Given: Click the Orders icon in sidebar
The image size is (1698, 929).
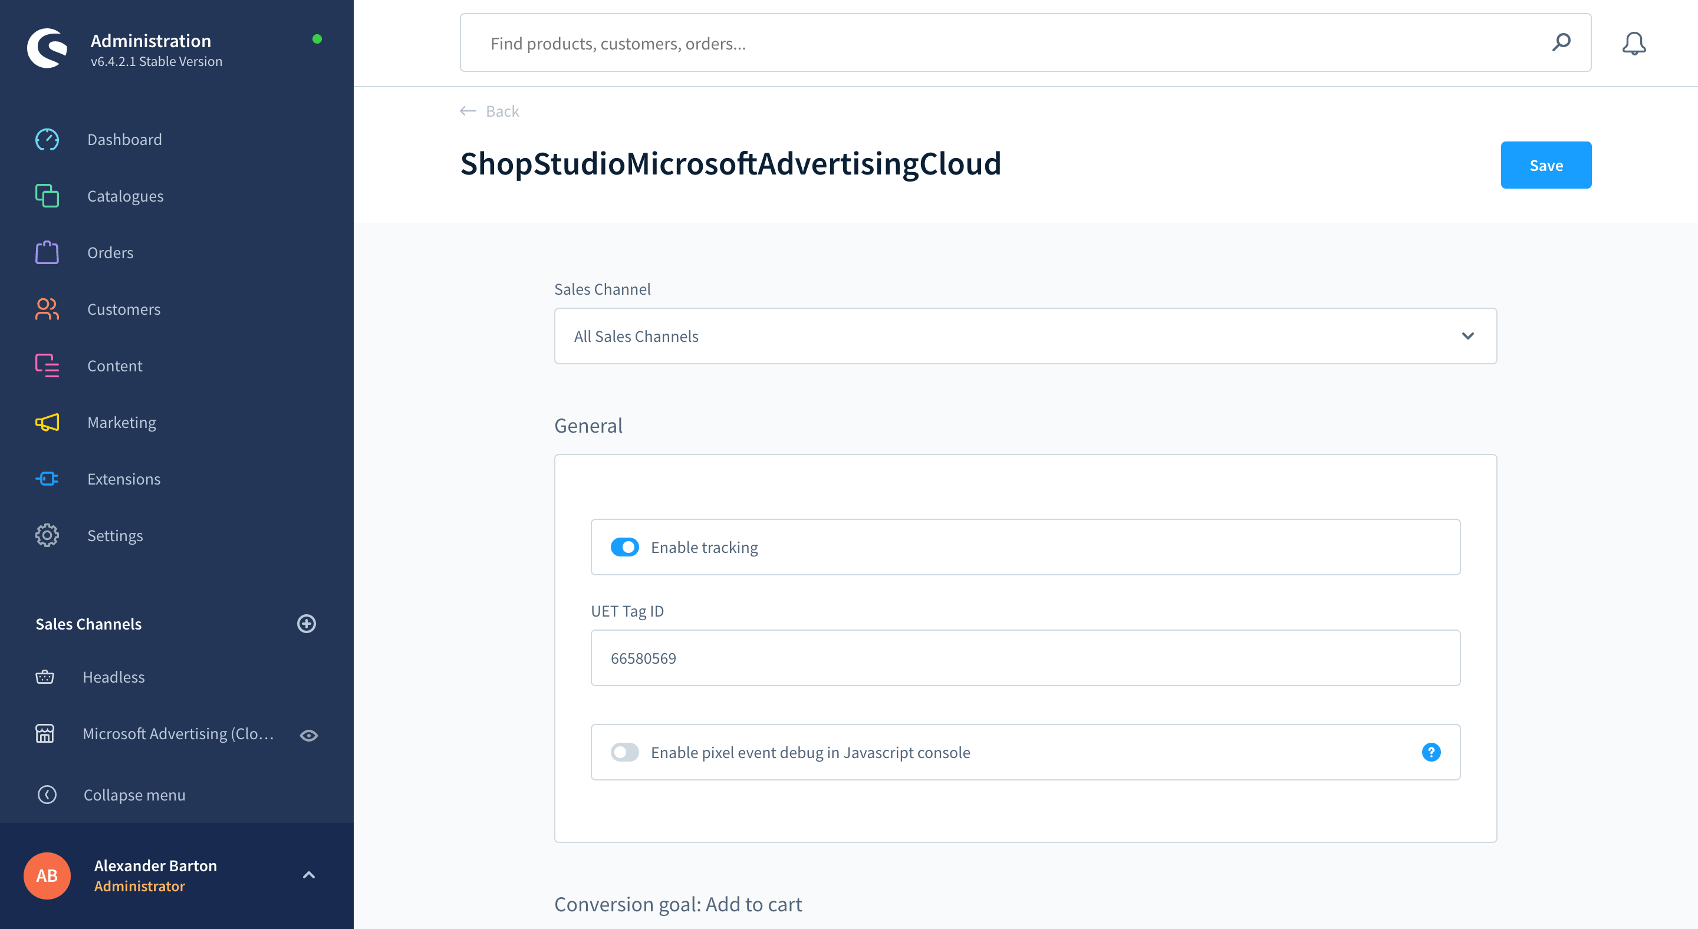Looking at the screenshot, I should coord(46,252).
